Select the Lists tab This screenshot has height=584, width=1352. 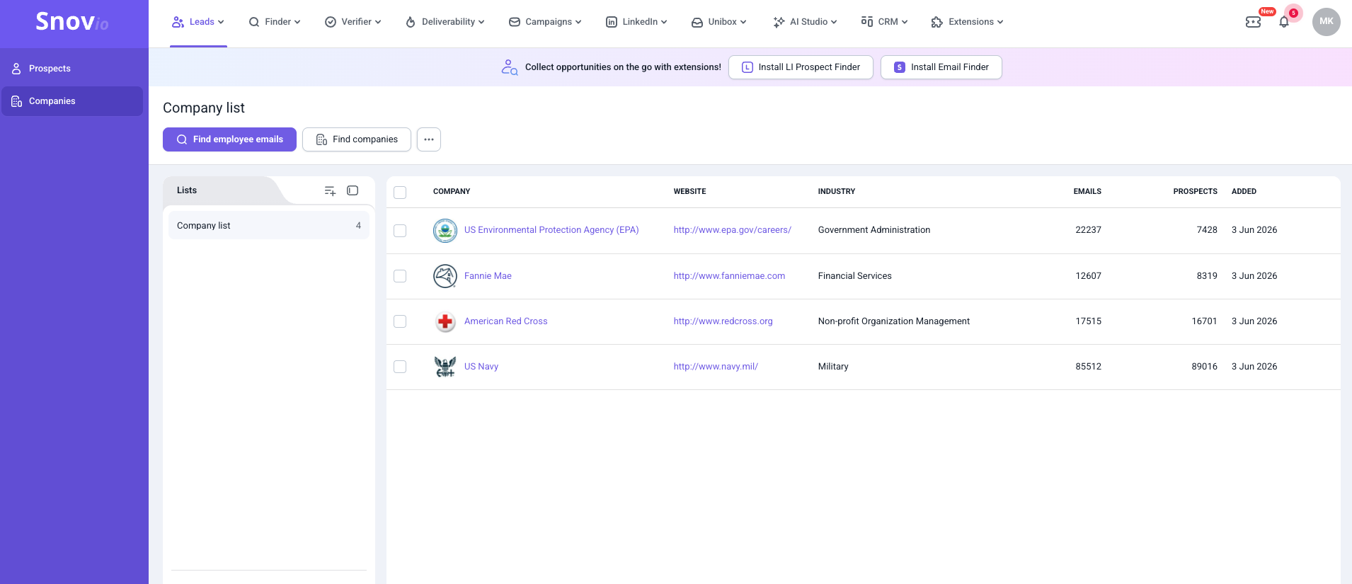pos(187,190)
